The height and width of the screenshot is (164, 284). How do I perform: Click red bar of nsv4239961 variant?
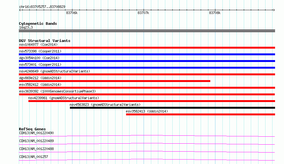tap(152, 101)
